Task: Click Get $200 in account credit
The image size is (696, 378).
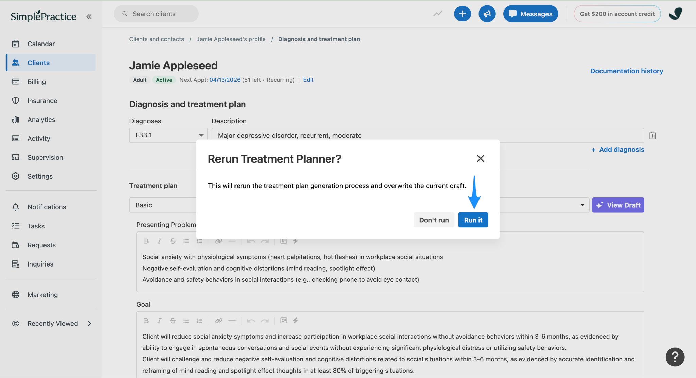Action: click(x=617, y=14)
